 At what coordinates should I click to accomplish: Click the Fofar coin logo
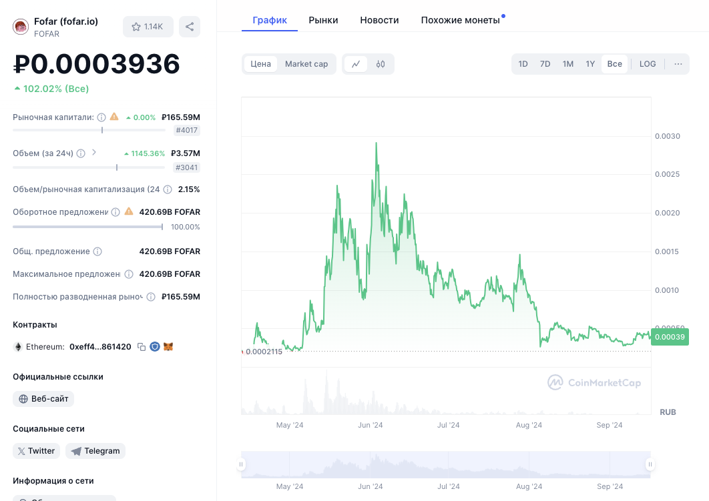point(21,27)
